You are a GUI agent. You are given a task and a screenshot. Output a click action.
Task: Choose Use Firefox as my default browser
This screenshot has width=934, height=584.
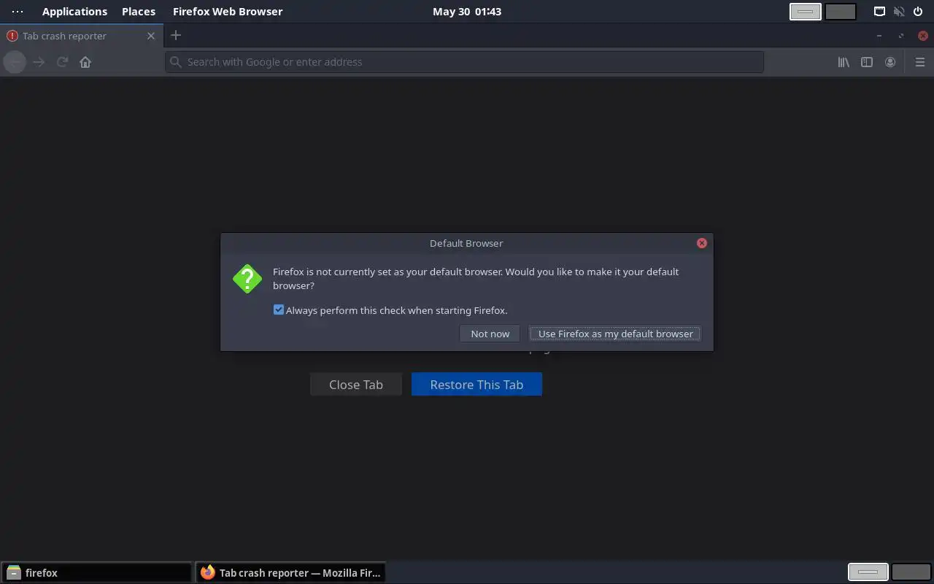(x=615, y=334)
